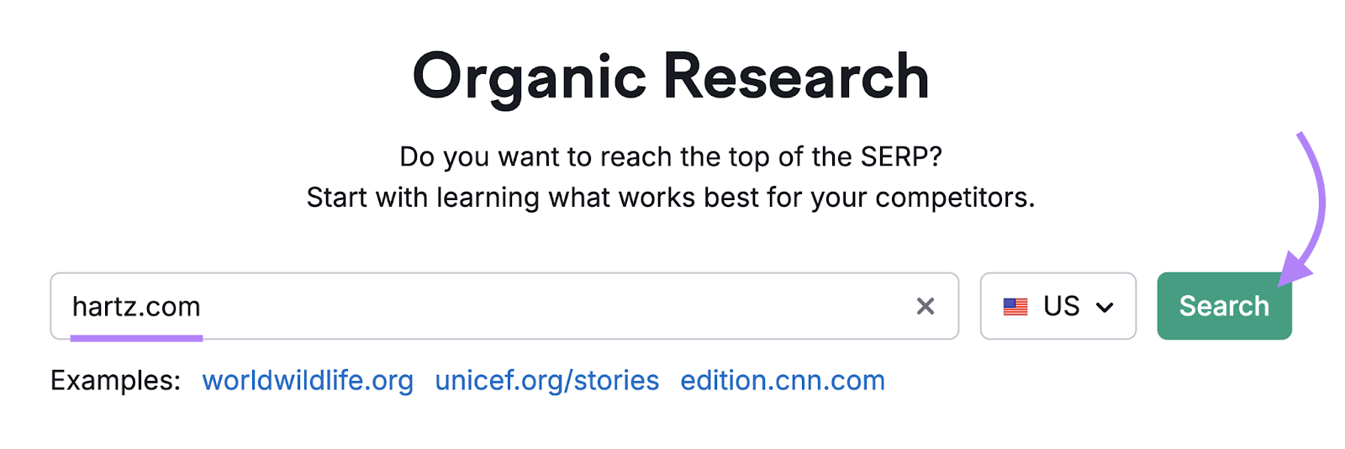This screenshot has width=1345, height=449.
Task: Choose the edition.cnn.com example link
Action: [x=783, y=381]
